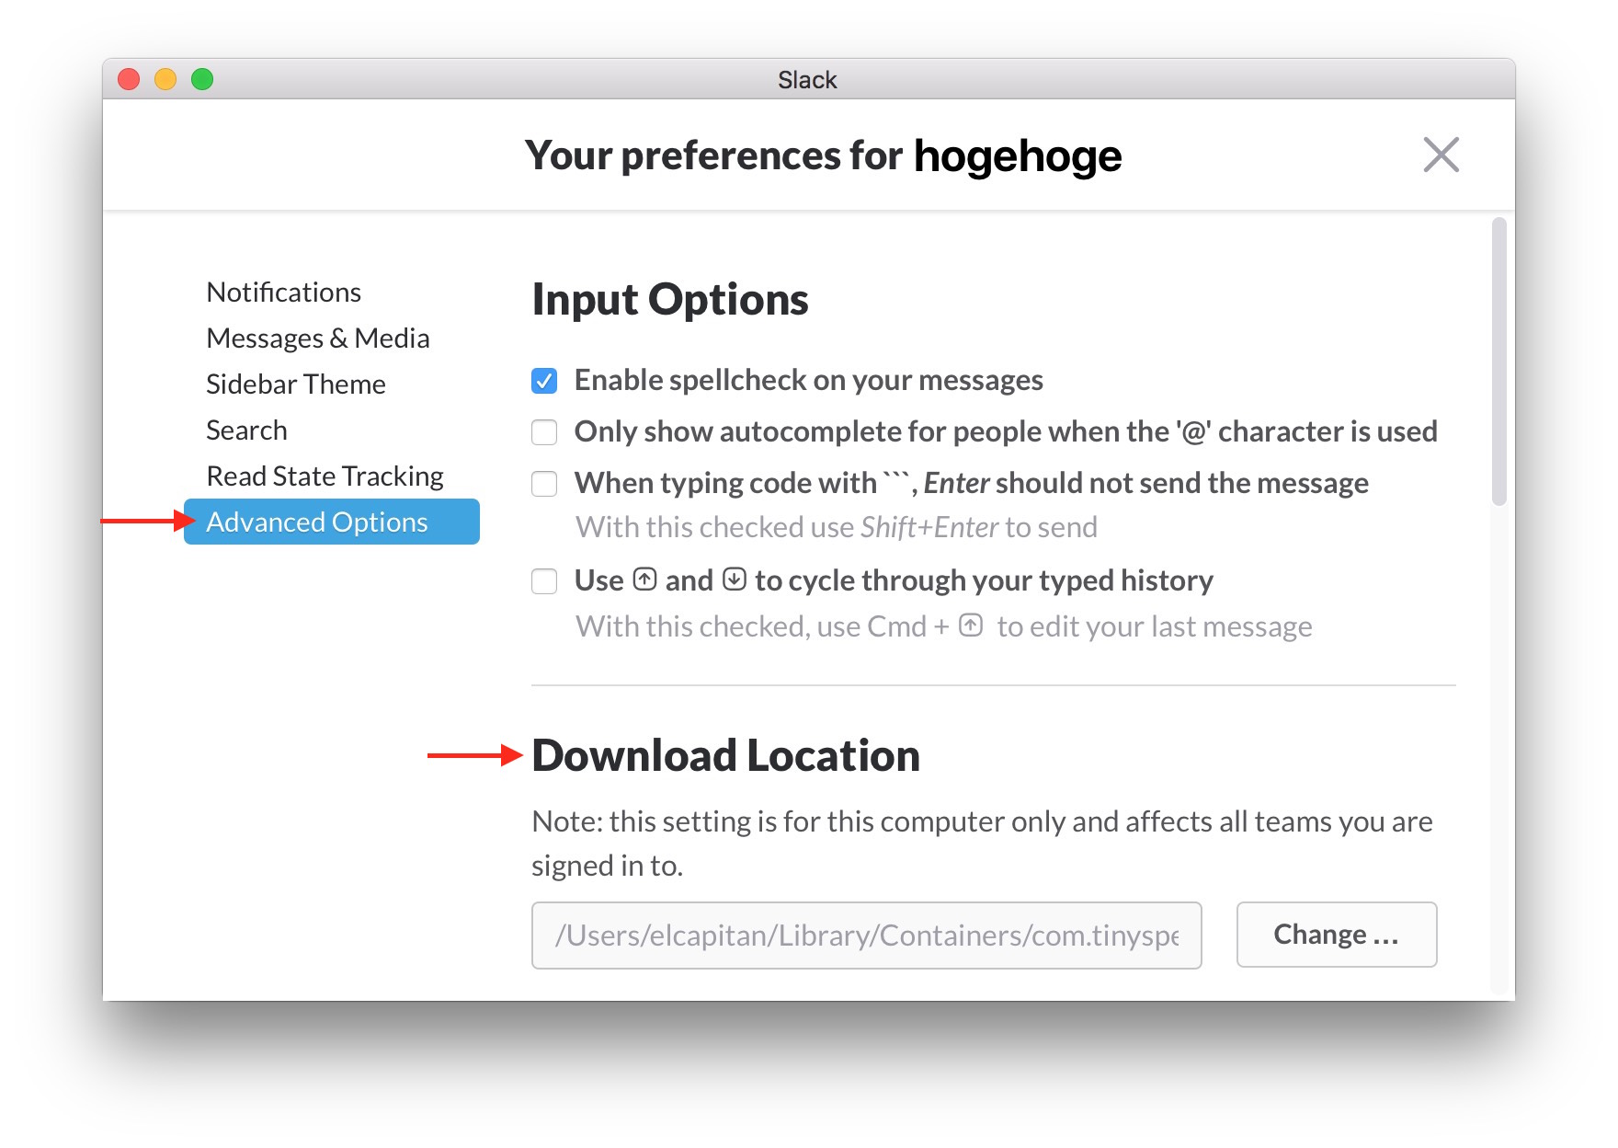Click the 'With this checked use Shift+Enter to send' hint
This screenshot has height=1148, width=1618.
837,527
